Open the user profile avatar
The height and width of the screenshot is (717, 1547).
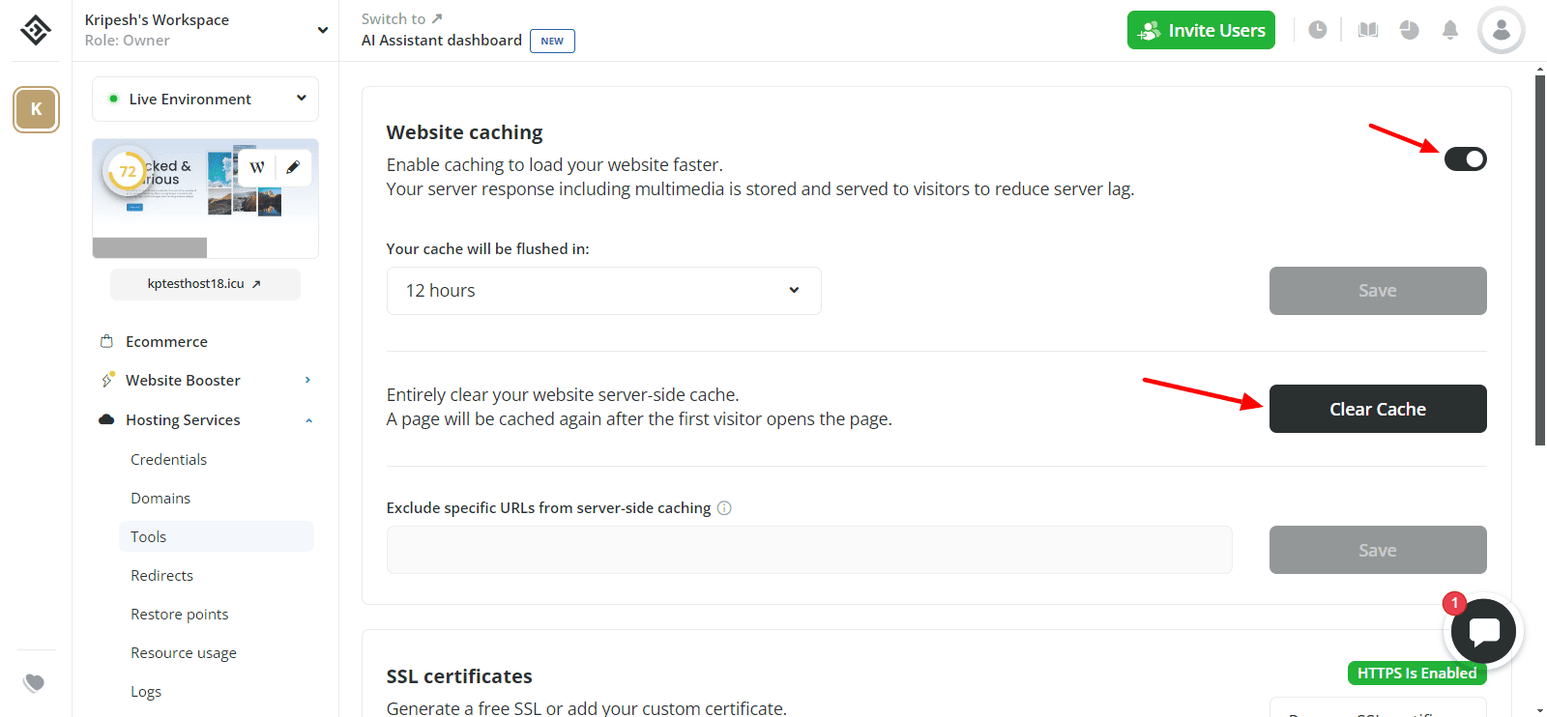(x=1501, y=30)
